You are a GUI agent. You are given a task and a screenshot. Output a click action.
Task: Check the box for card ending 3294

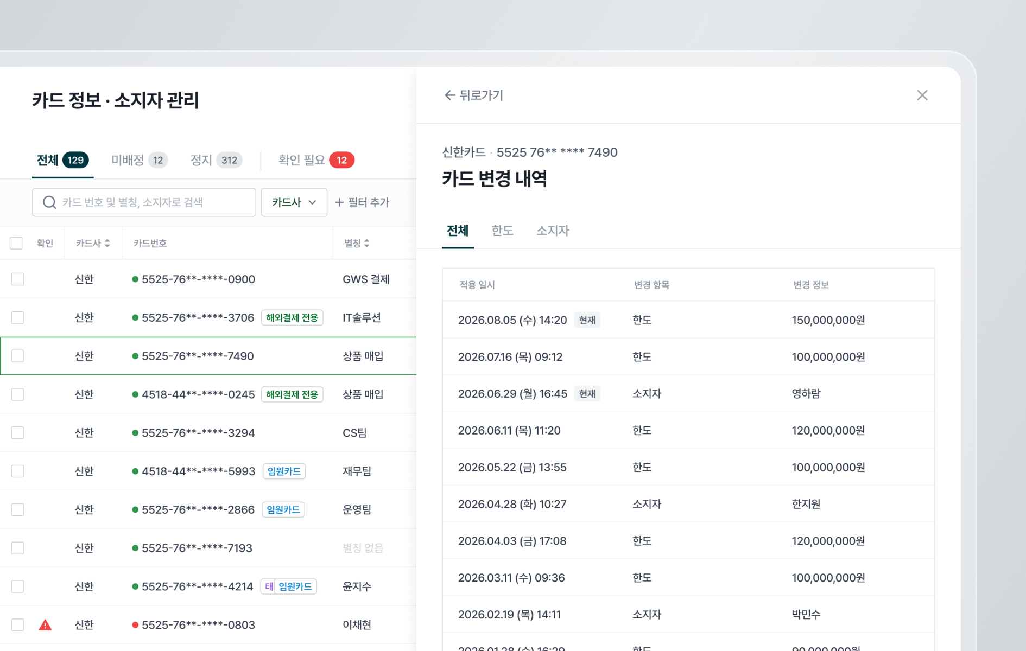click(18, 433)
